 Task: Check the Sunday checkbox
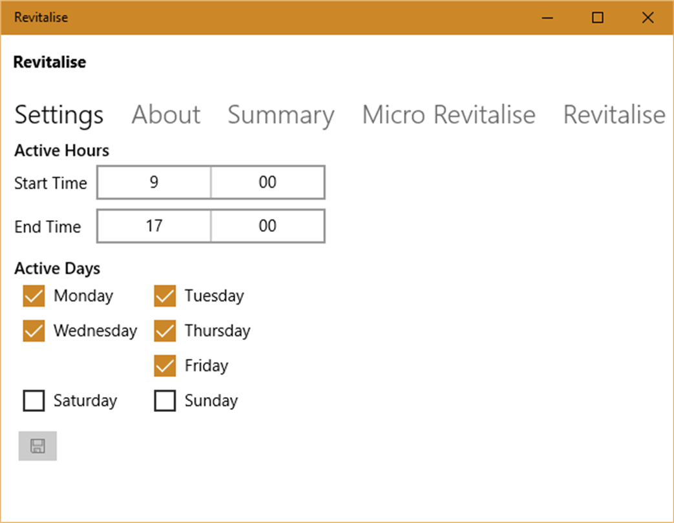pos(165,401)
